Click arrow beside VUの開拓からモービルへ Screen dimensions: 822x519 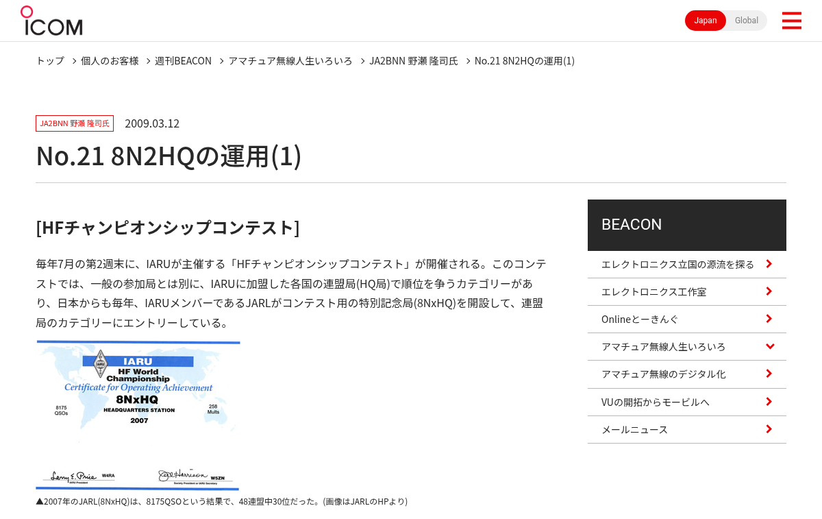769,402
